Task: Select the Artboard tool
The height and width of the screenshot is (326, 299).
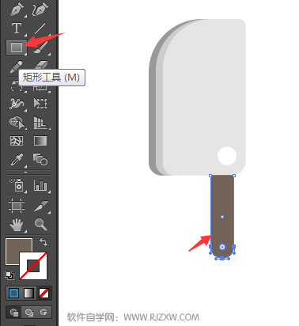Action: click(x=17, y=205)
